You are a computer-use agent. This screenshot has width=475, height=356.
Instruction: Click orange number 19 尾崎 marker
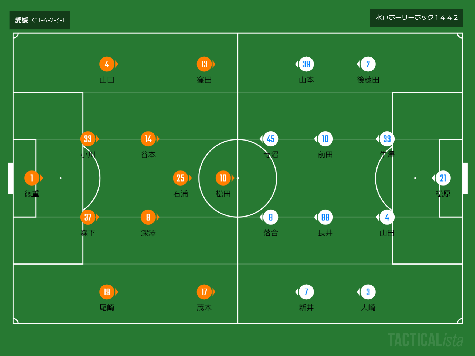pos(107,292)
